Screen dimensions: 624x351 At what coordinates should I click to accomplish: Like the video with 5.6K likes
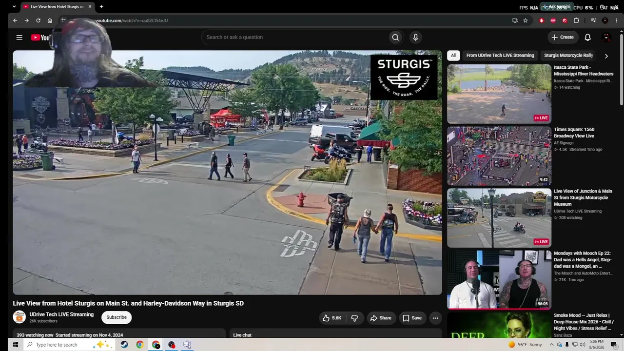click(331, 318)
